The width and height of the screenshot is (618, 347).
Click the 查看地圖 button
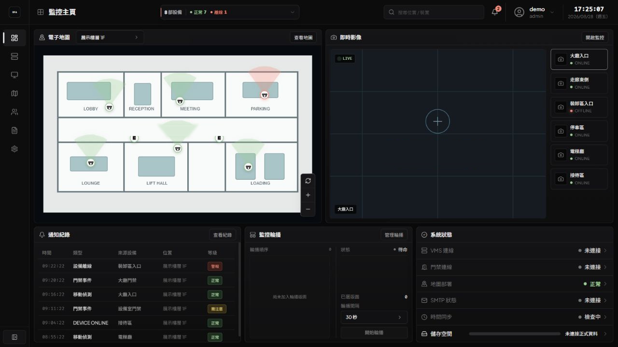[x=303, y=37]
